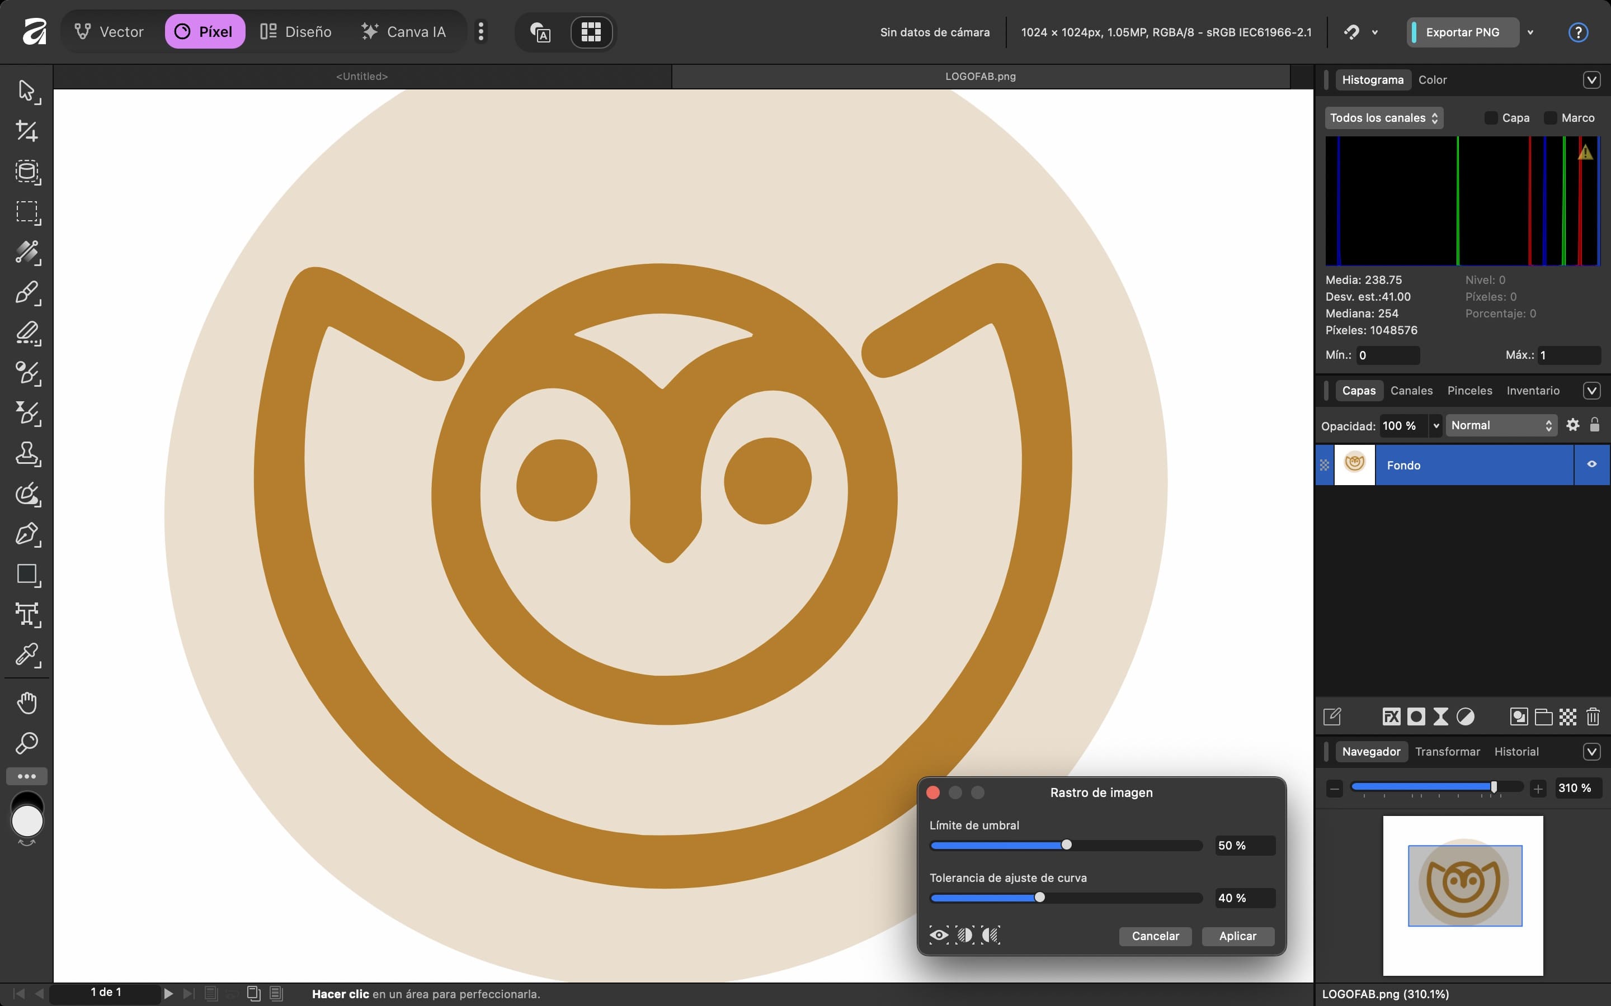
Task: Delete layer using trash icon
Action: 1593,716
